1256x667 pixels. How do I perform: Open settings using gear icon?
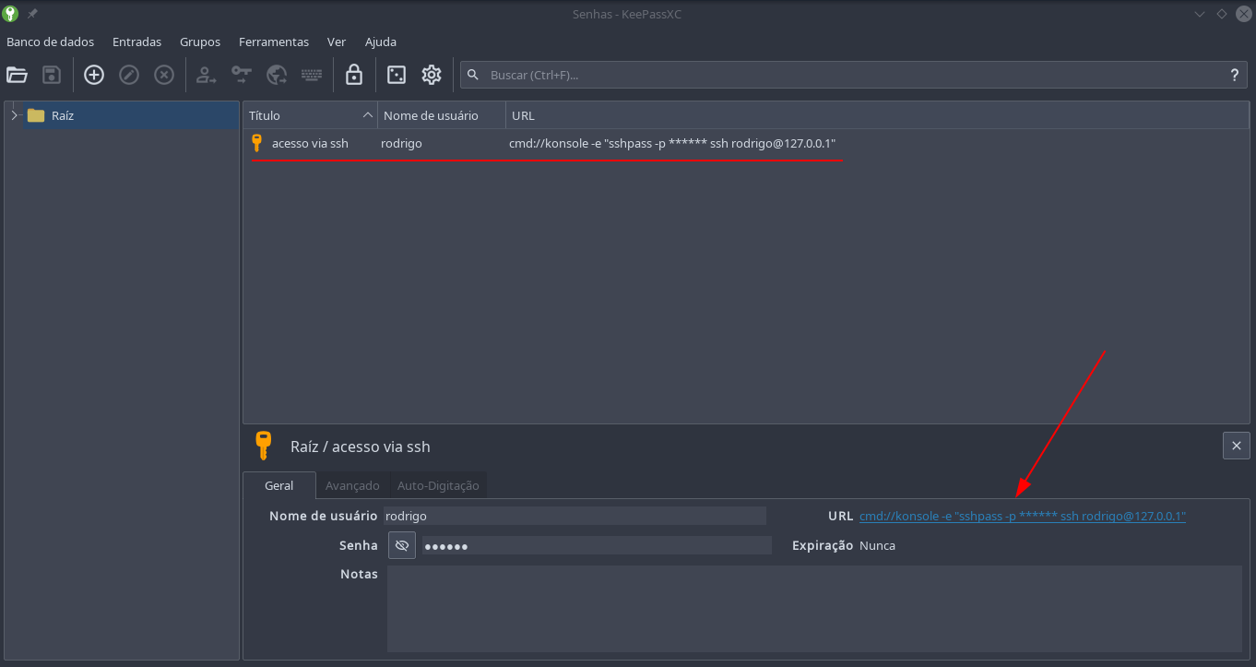432,75
